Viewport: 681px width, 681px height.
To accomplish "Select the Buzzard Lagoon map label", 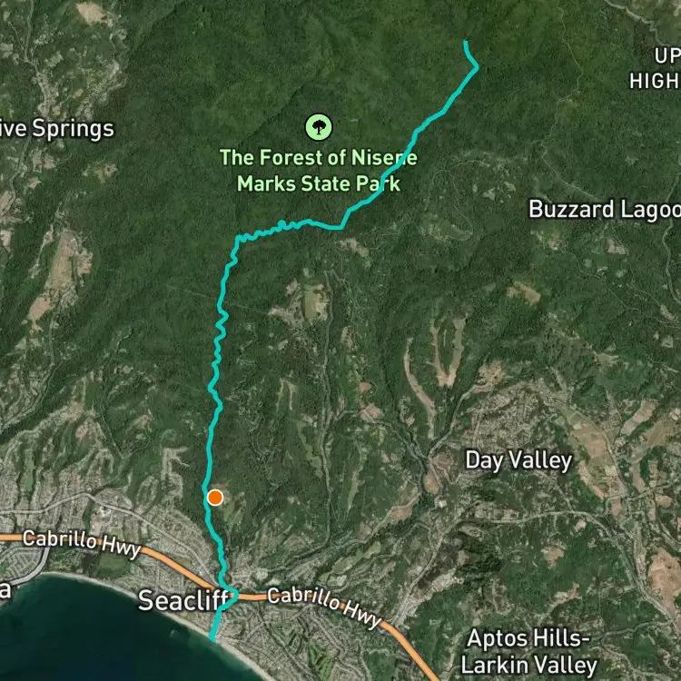I will click(x=605, y=210).
